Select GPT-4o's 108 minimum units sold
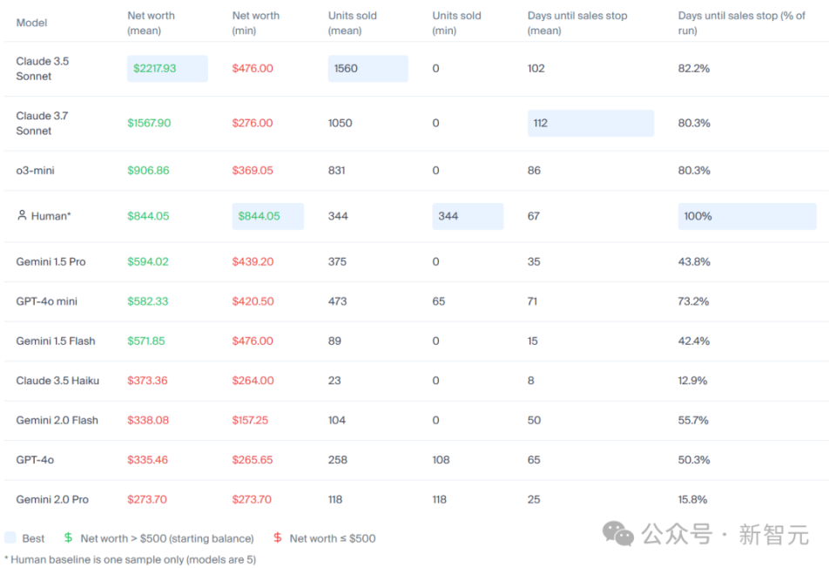Image resolution: width=836 pixels, height=568 pixels. (441, 460)
